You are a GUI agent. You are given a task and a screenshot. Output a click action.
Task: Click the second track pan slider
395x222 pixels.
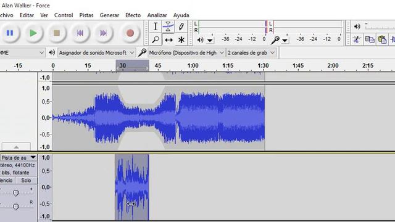(16, 207)
